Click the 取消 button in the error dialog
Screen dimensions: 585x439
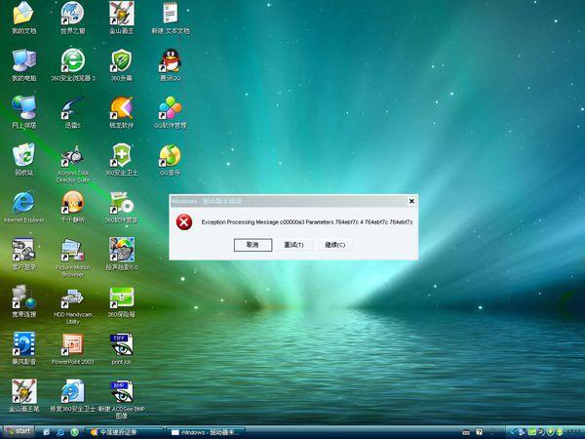[253, 245]
